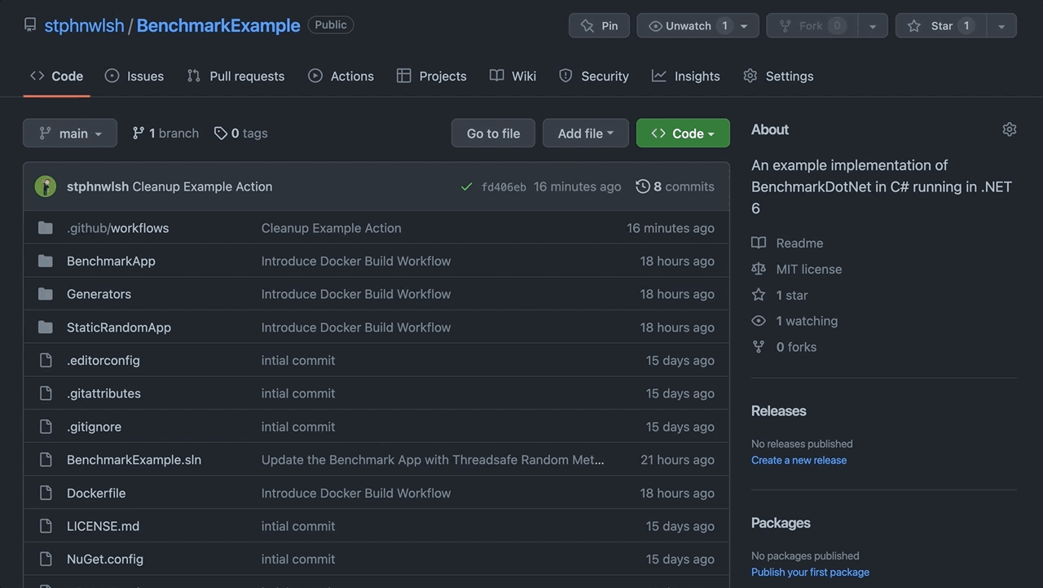View the 0 forks link
Screen dimensions: 1043x588
[x=784, y=347]
